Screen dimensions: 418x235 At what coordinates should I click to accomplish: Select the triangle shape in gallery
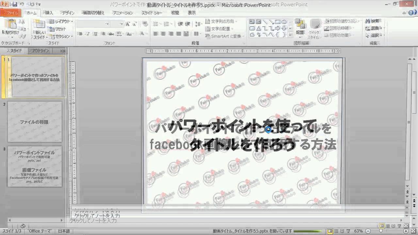point(258,28)
